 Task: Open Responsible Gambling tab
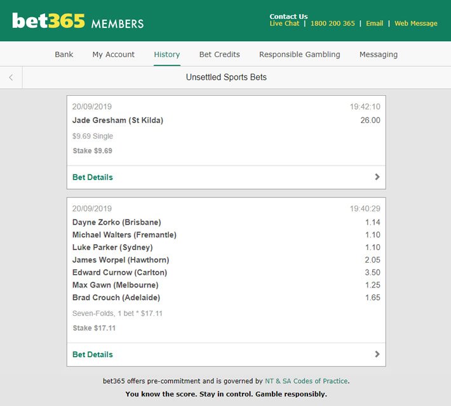299,55
